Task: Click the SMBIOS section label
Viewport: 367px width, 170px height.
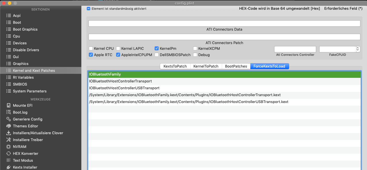Action: 20,84
